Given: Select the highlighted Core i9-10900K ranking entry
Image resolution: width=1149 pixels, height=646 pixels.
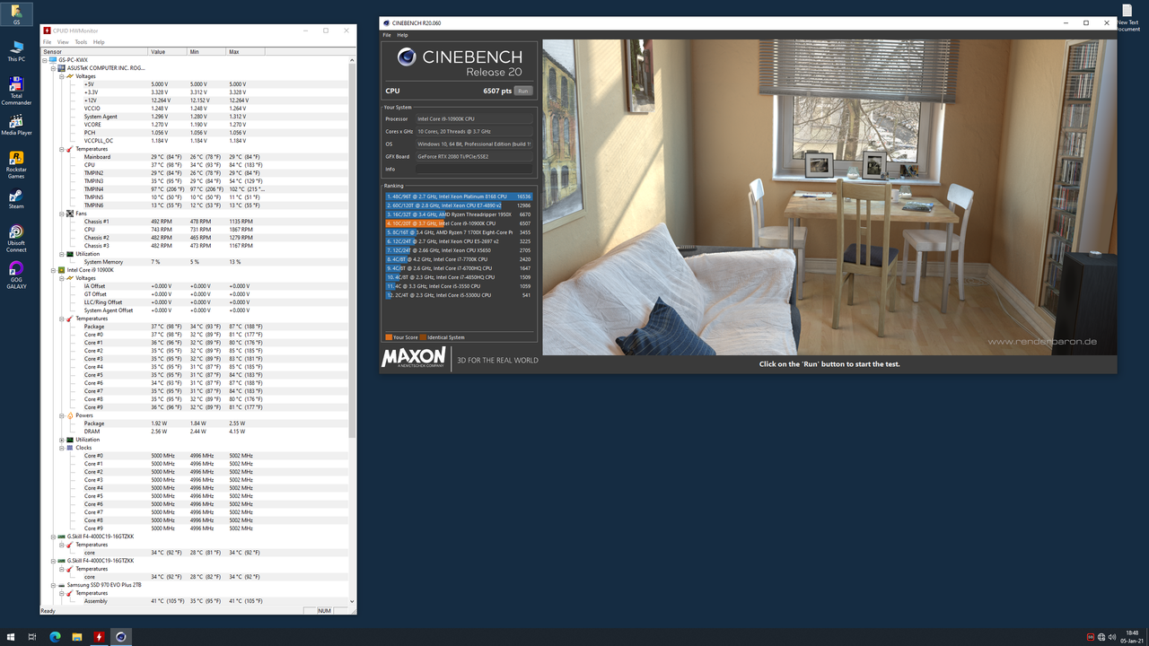Looking at the screenshot, I should 459,223.
